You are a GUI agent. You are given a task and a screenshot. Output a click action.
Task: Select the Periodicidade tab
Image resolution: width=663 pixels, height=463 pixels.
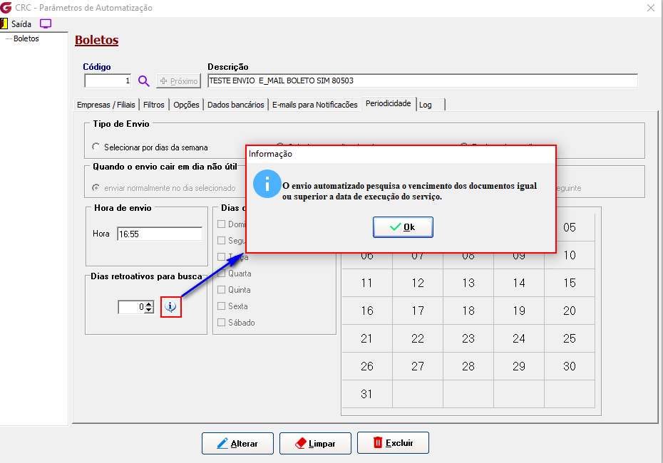click(x=388, y=103)
